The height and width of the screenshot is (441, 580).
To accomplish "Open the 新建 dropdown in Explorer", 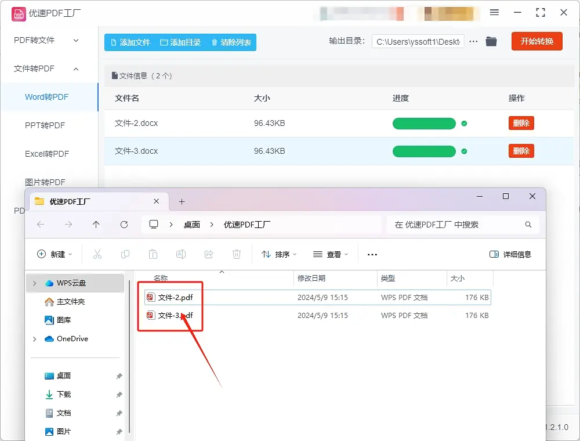I will pos(55,254).
